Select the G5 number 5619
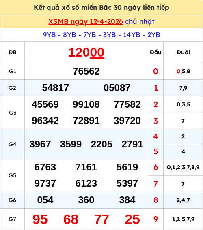 [x=127, y=167]
